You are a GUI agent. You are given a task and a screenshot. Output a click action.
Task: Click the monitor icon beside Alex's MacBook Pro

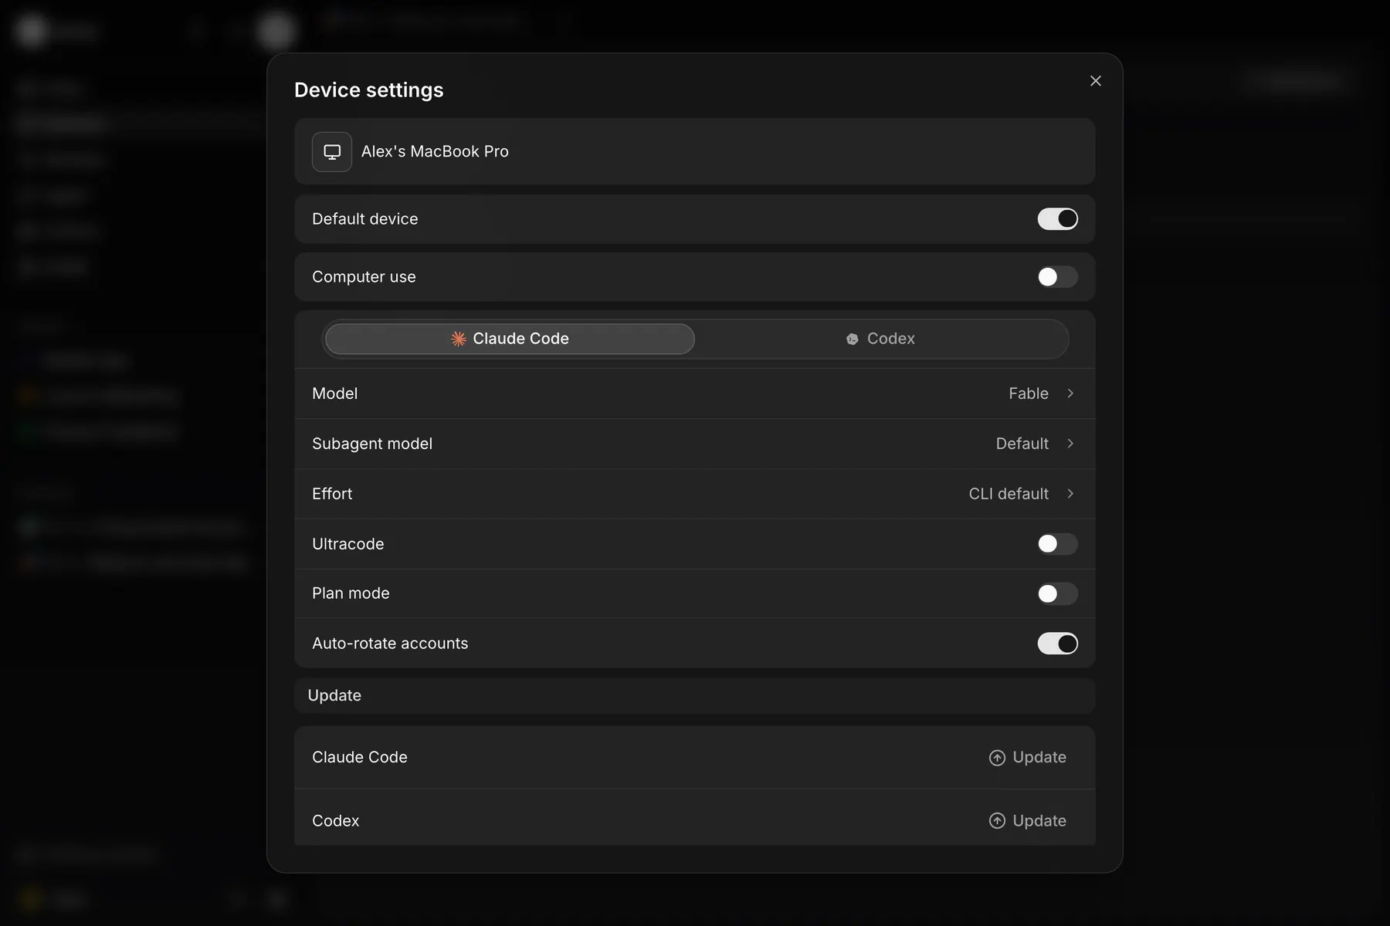click(332, 152)
